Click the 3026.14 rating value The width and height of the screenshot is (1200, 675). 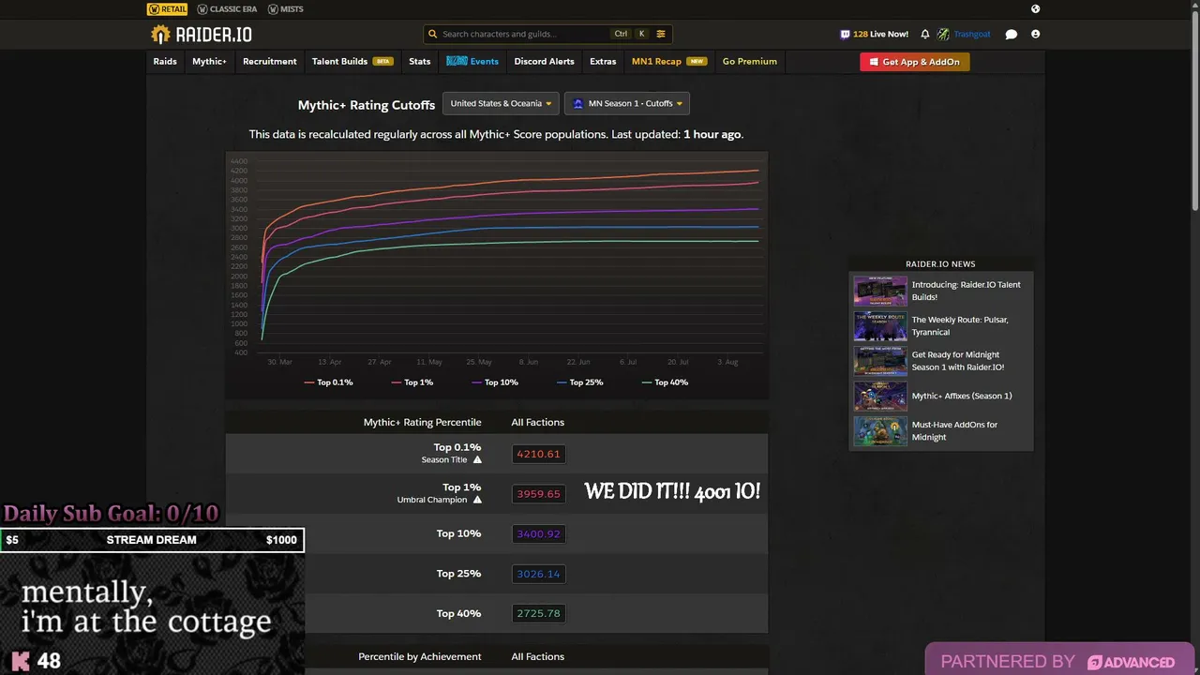pyautogui.click(x=538, y=574)
